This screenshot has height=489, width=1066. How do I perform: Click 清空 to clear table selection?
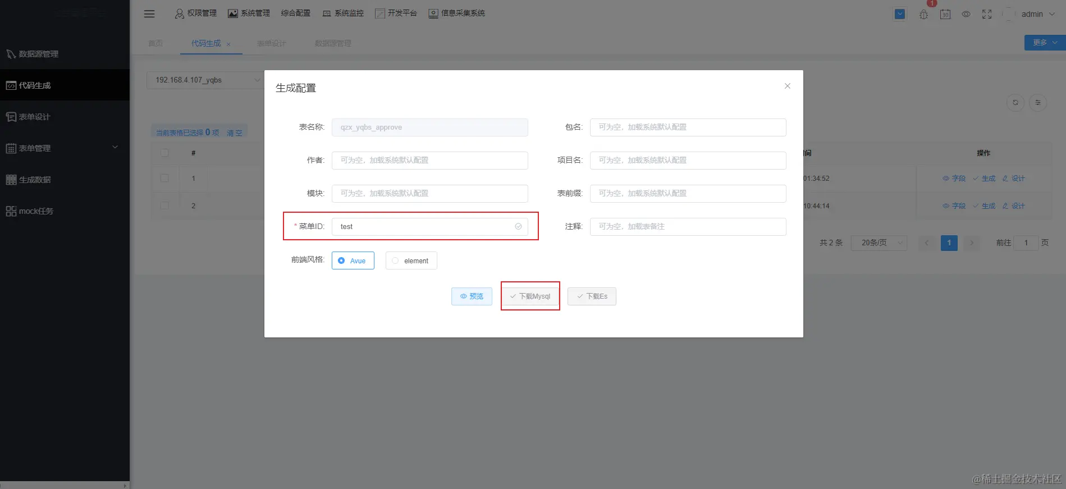235,133
